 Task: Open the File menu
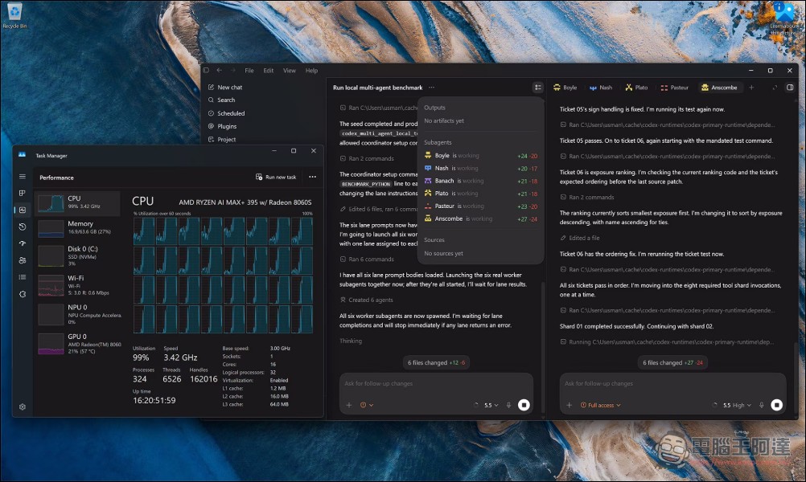(249, 71)
